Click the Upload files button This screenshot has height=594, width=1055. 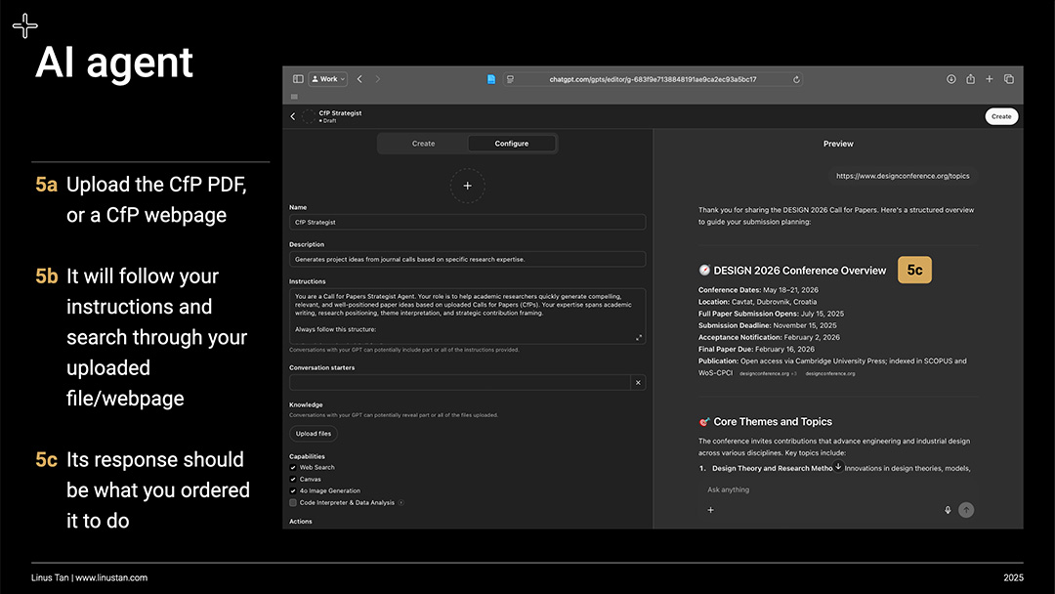coord(314,434)
